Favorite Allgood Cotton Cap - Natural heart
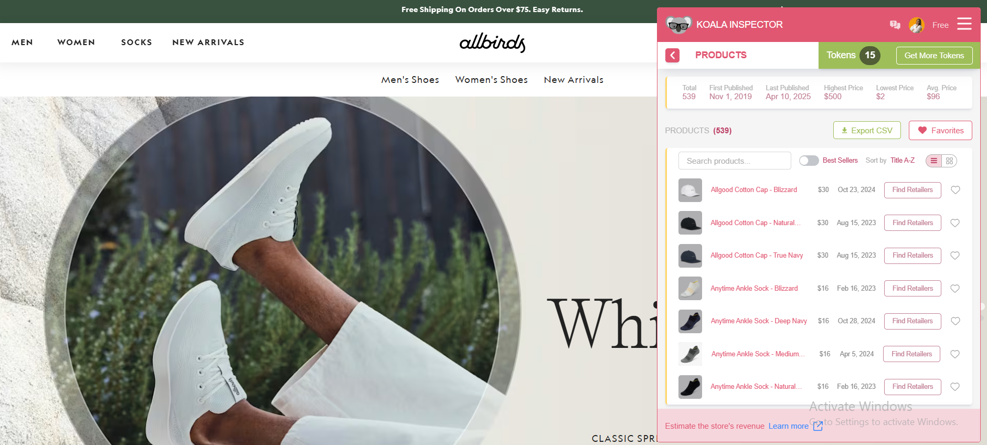 click(x=955, y=223)
